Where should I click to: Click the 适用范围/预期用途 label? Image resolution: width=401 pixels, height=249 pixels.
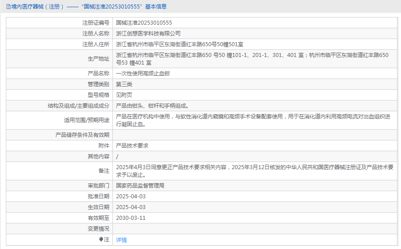click(86, 120)
